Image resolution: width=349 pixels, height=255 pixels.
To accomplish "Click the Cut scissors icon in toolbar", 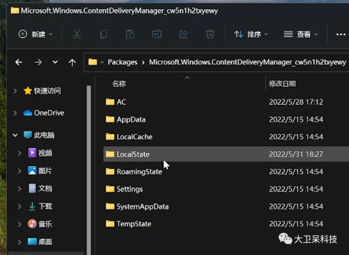I will click(76, 34).
